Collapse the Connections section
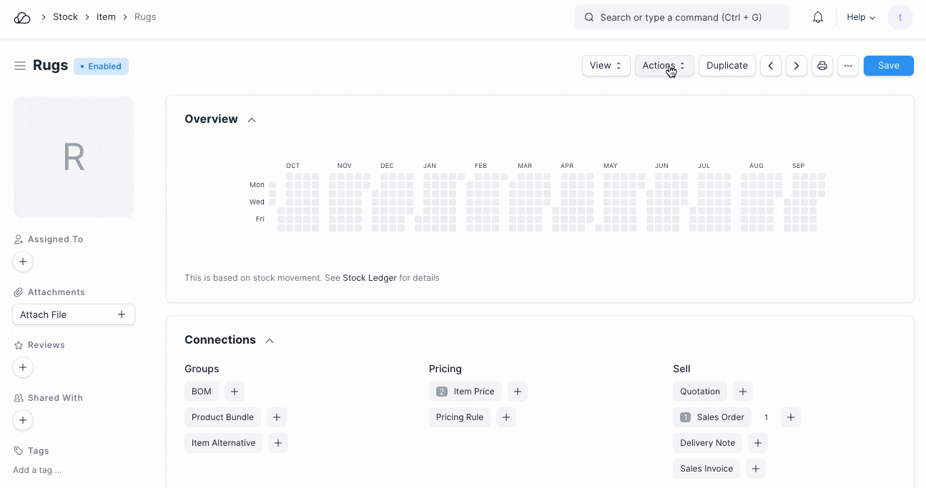 pos(270,341)
